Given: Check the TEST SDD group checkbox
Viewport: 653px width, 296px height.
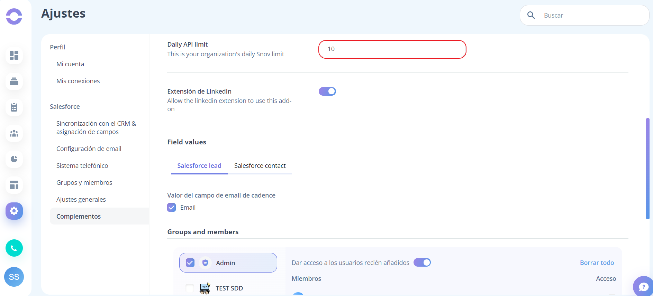Looking at the screenshot, I should point(190,288).
